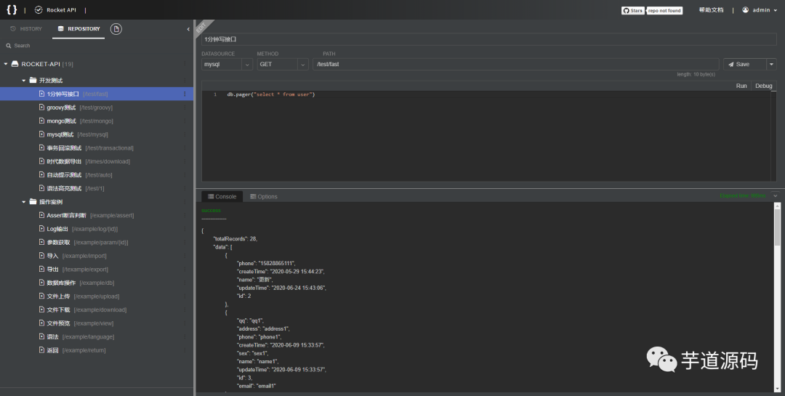The width and height of the screenshot is (785, 396).
Task: Collapse the 操作案例 folder
Action: 23,202
